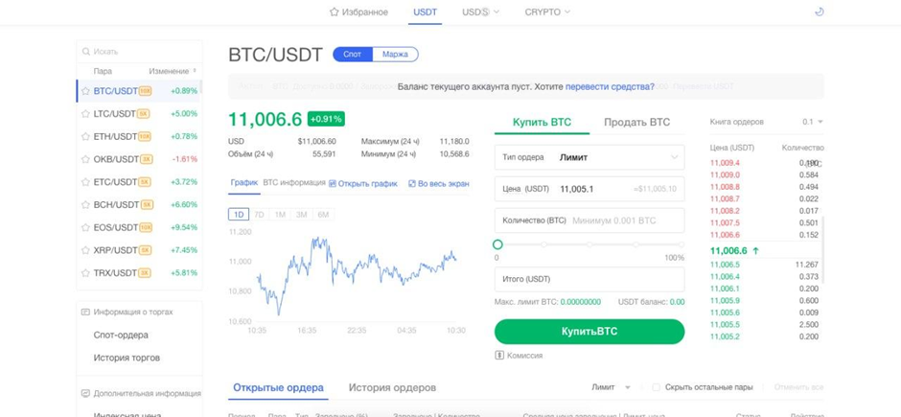Expand chart with the Во весь экран icon
The image size is (901, 417).
(x=412, y=183)
